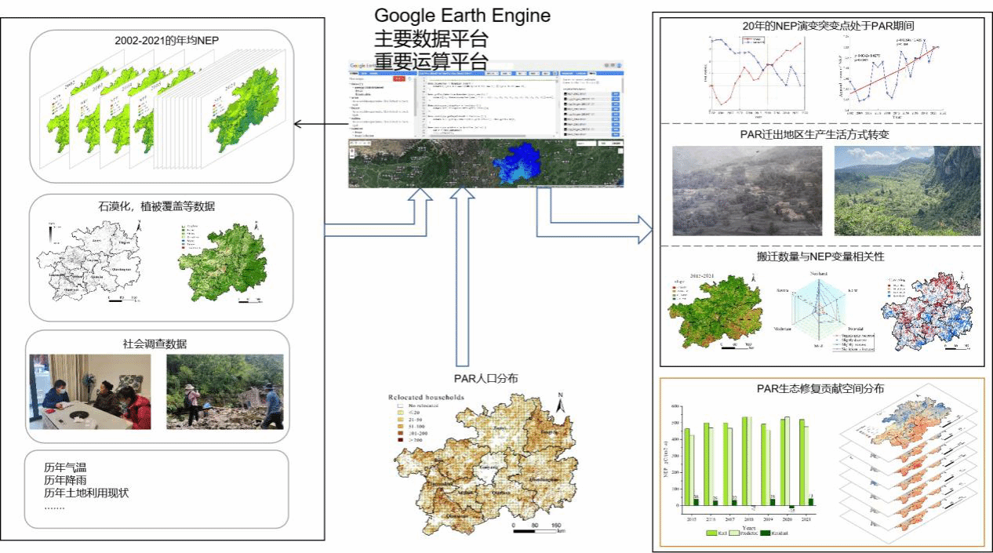Image resolution: width=993 pixels, height=553 pixels.
Task: Click the account avatar in Earth Engine header
Action: point(619,67)
